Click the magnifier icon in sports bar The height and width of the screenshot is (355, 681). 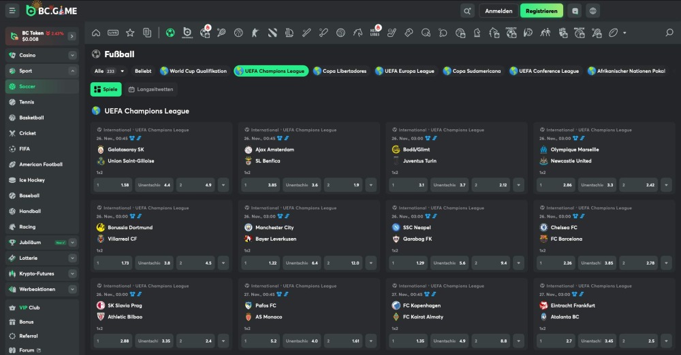[x=669, y=33]
